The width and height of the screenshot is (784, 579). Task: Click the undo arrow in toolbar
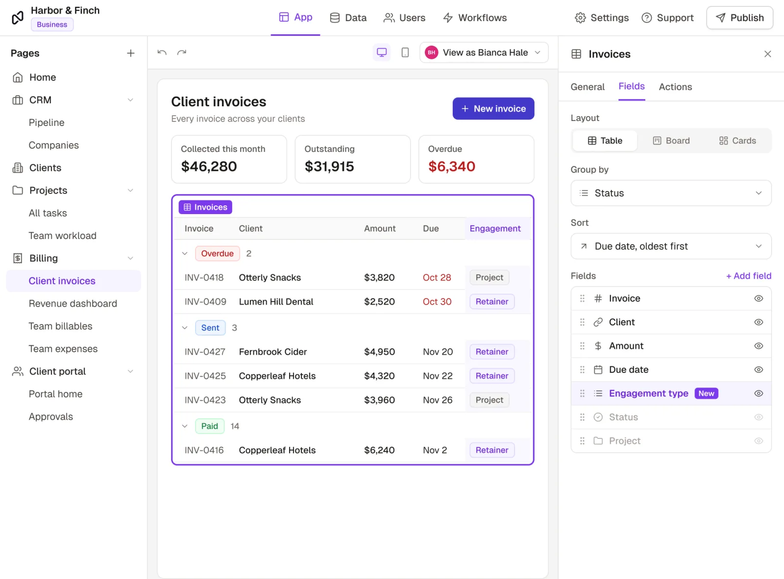click(x=162, y=52)
